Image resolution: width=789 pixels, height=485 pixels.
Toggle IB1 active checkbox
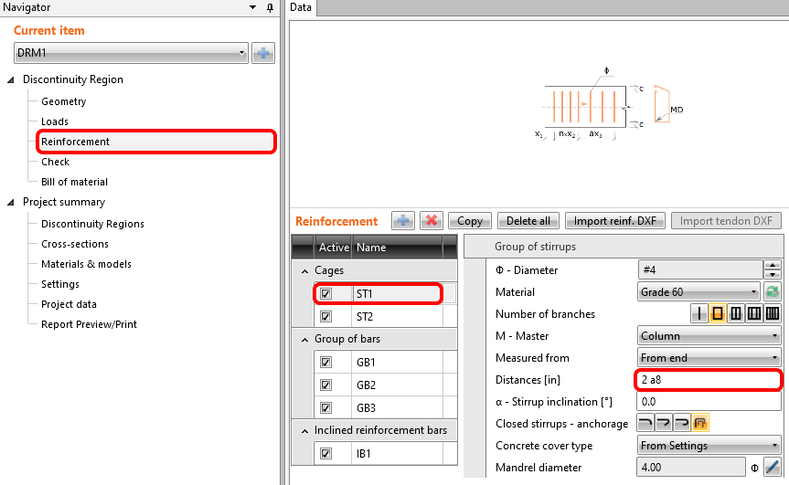pyautogui.click(x=326, y=453)
